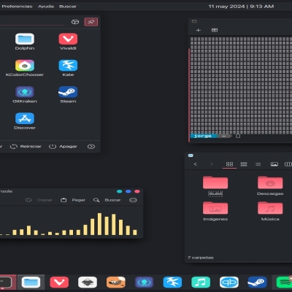Open Discover from the launcher grid
Image resolution: width=292 pixels, height=292 pixels.
25,121
